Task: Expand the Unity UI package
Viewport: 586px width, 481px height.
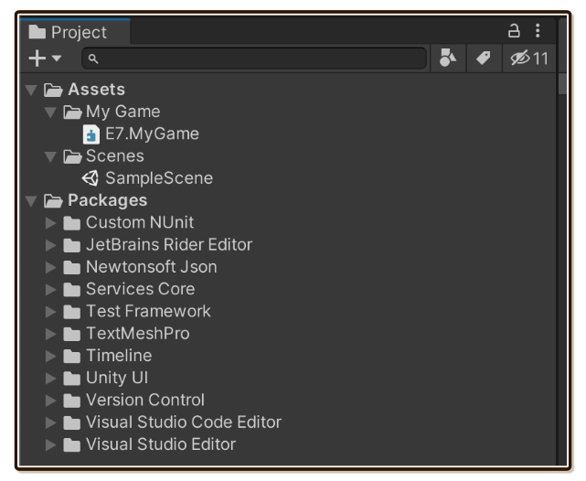Action: pos(50,379)
